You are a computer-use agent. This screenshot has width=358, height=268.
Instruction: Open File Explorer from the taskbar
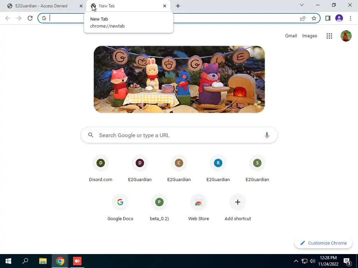point(43,261)
